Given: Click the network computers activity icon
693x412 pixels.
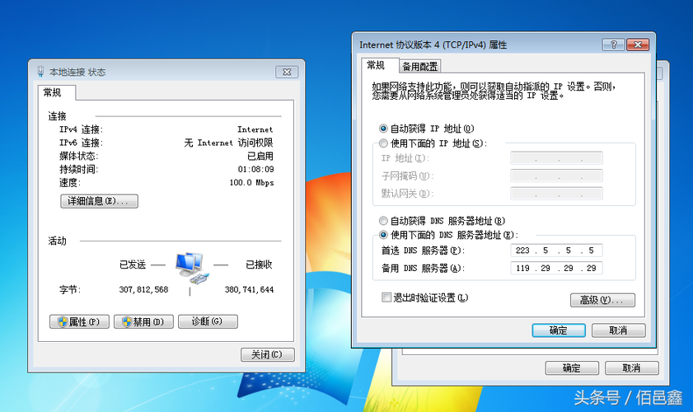Looking at the screenshot, I should coord(193,268).
